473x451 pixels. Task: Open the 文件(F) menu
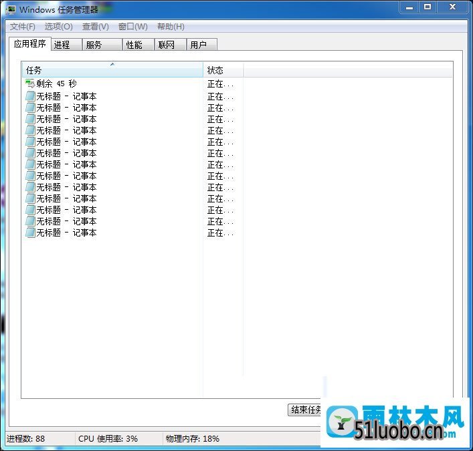tap(22, 27)
